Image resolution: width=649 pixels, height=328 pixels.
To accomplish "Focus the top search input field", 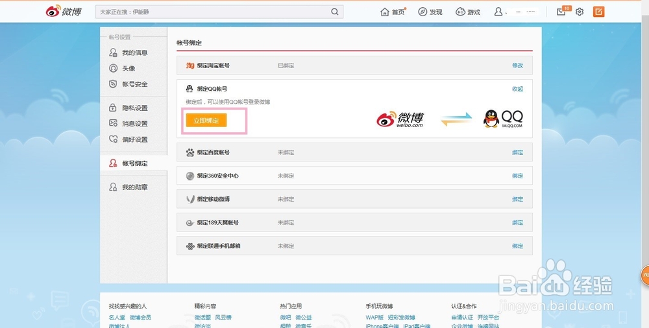I will [x=219, y=12].
